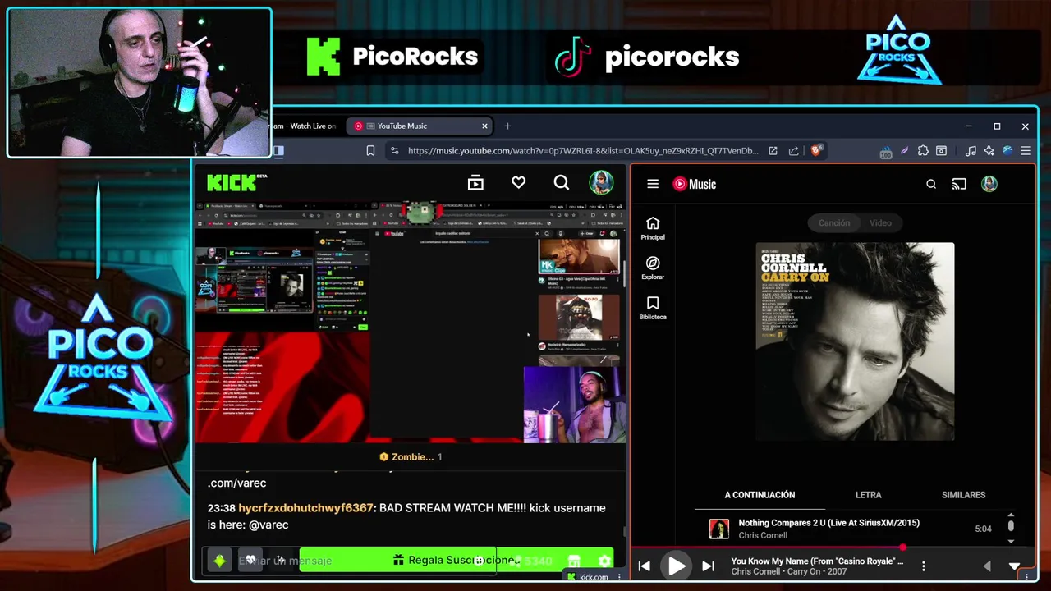Close the YouTube Music tab

click(x=484, y=126)
